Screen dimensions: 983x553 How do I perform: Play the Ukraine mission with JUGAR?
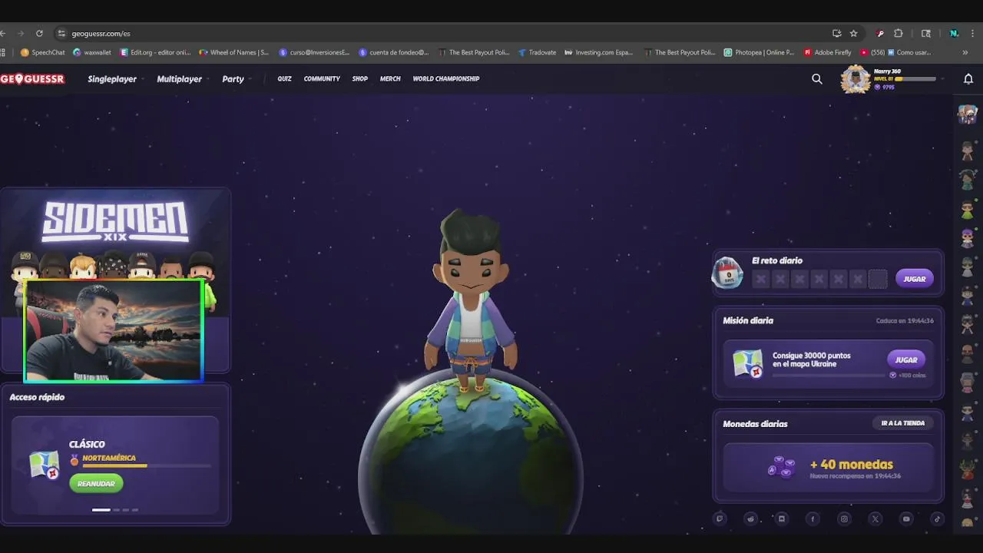click(906, 359)
